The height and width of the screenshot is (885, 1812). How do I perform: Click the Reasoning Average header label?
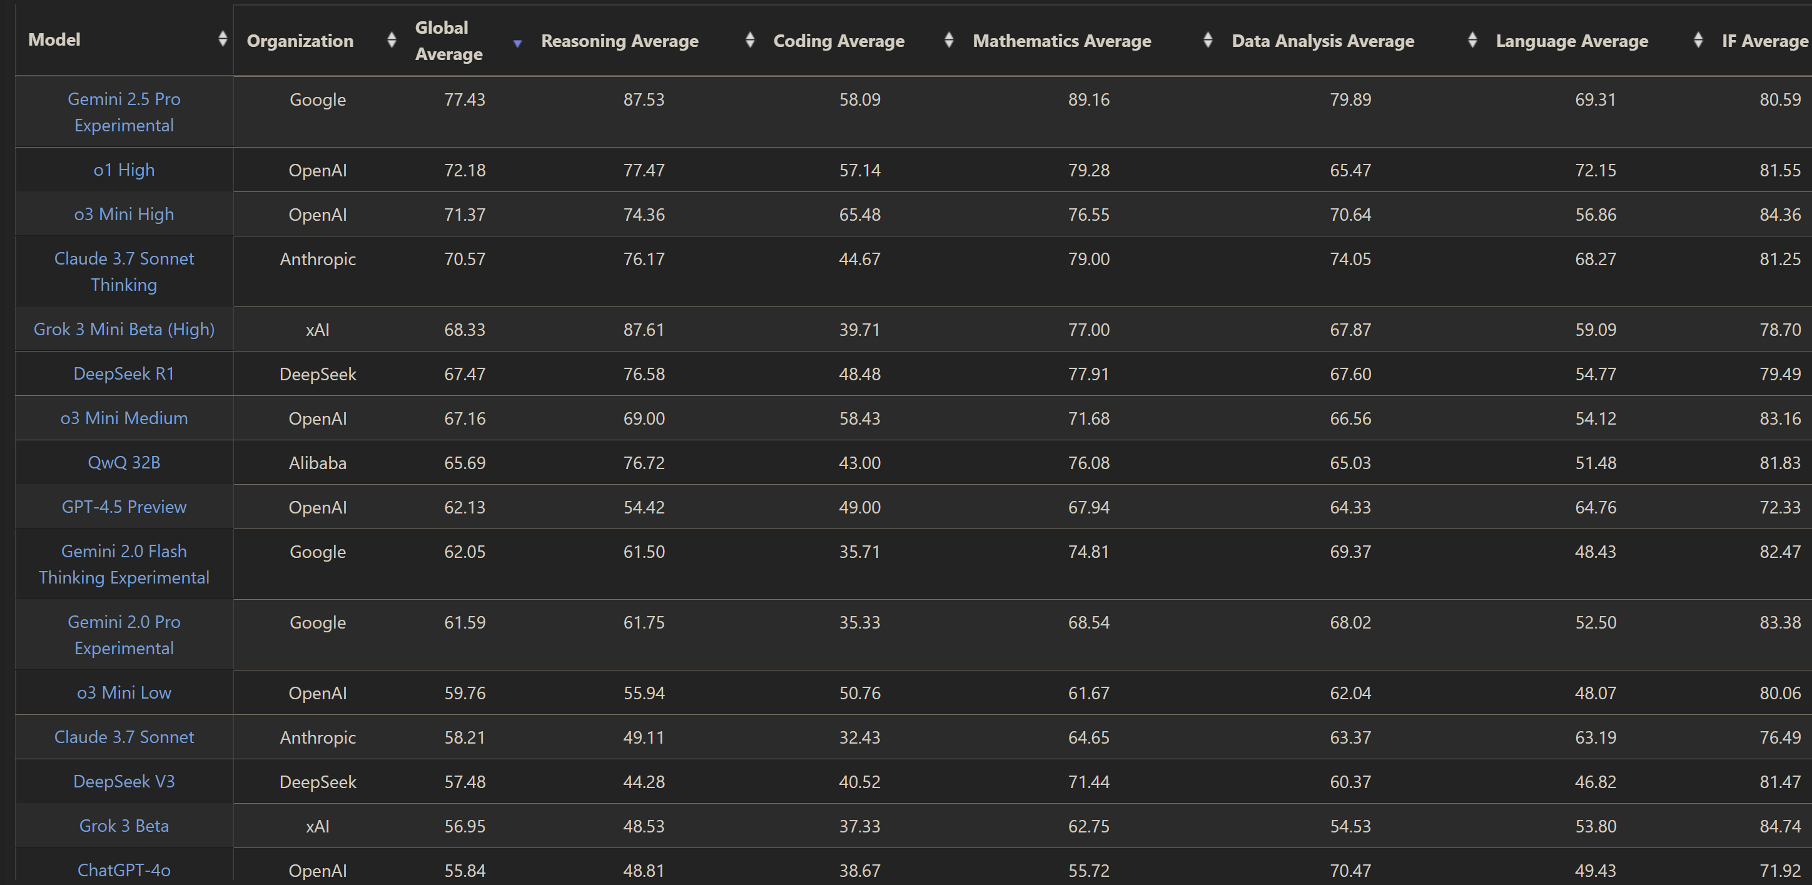(620, 41)
